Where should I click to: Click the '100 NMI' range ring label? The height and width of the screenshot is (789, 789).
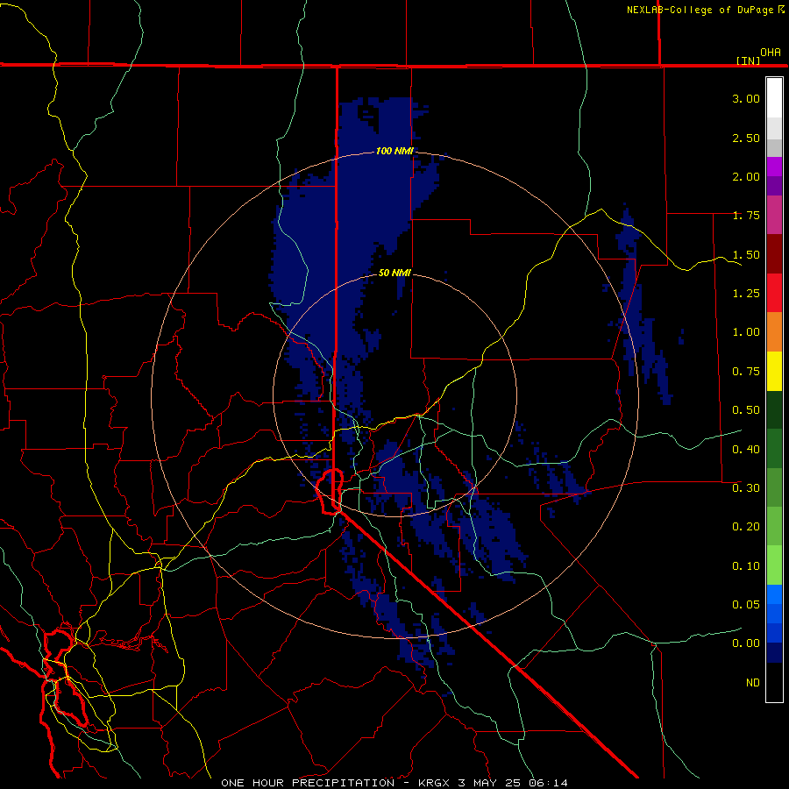coord(394,151)
